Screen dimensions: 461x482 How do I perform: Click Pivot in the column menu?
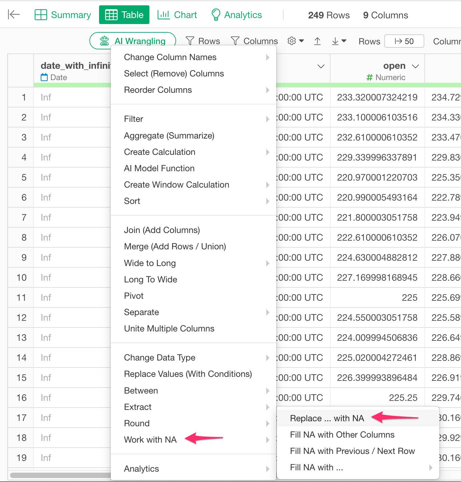134,296
